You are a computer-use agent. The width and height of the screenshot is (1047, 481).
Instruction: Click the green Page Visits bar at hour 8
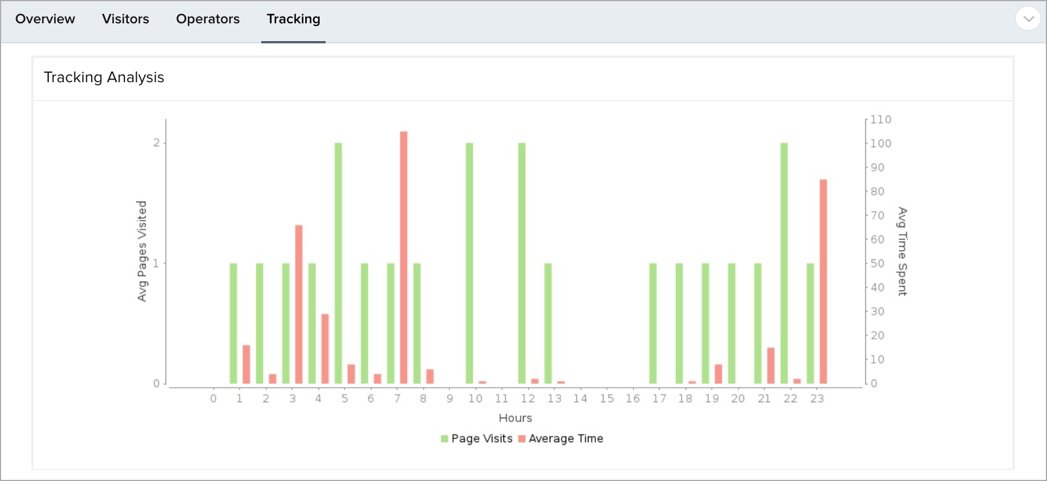[417, 323]
